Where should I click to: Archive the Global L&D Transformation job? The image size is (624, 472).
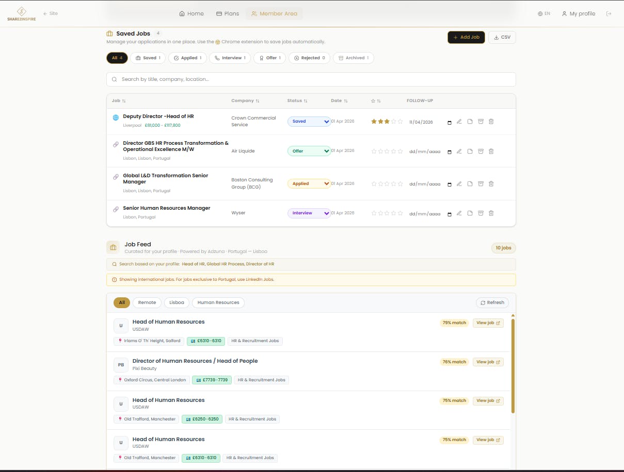click(x=481, y=183)
